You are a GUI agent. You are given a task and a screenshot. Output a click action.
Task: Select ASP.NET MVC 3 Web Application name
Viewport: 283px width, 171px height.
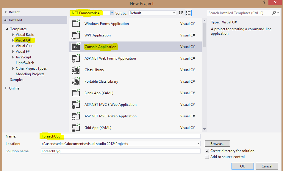[110, 105]
